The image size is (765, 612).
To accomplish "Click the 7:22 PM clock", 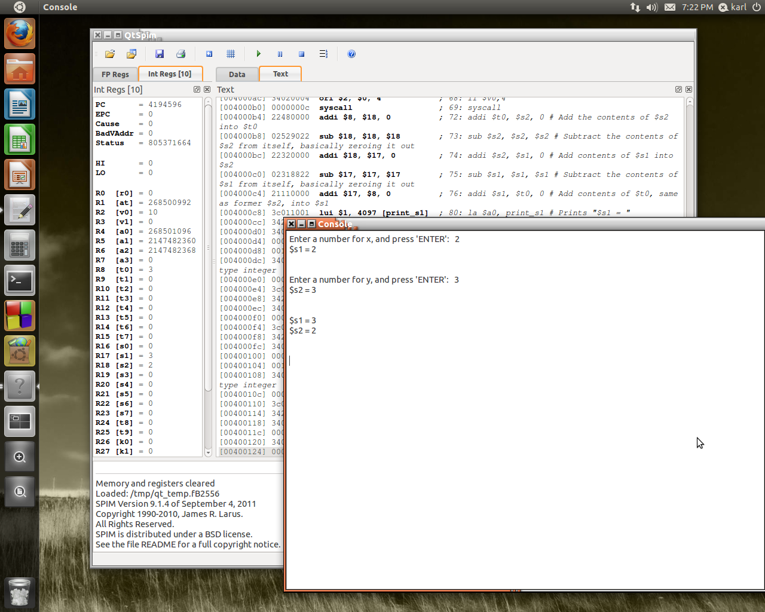I will tap(697, 7).
